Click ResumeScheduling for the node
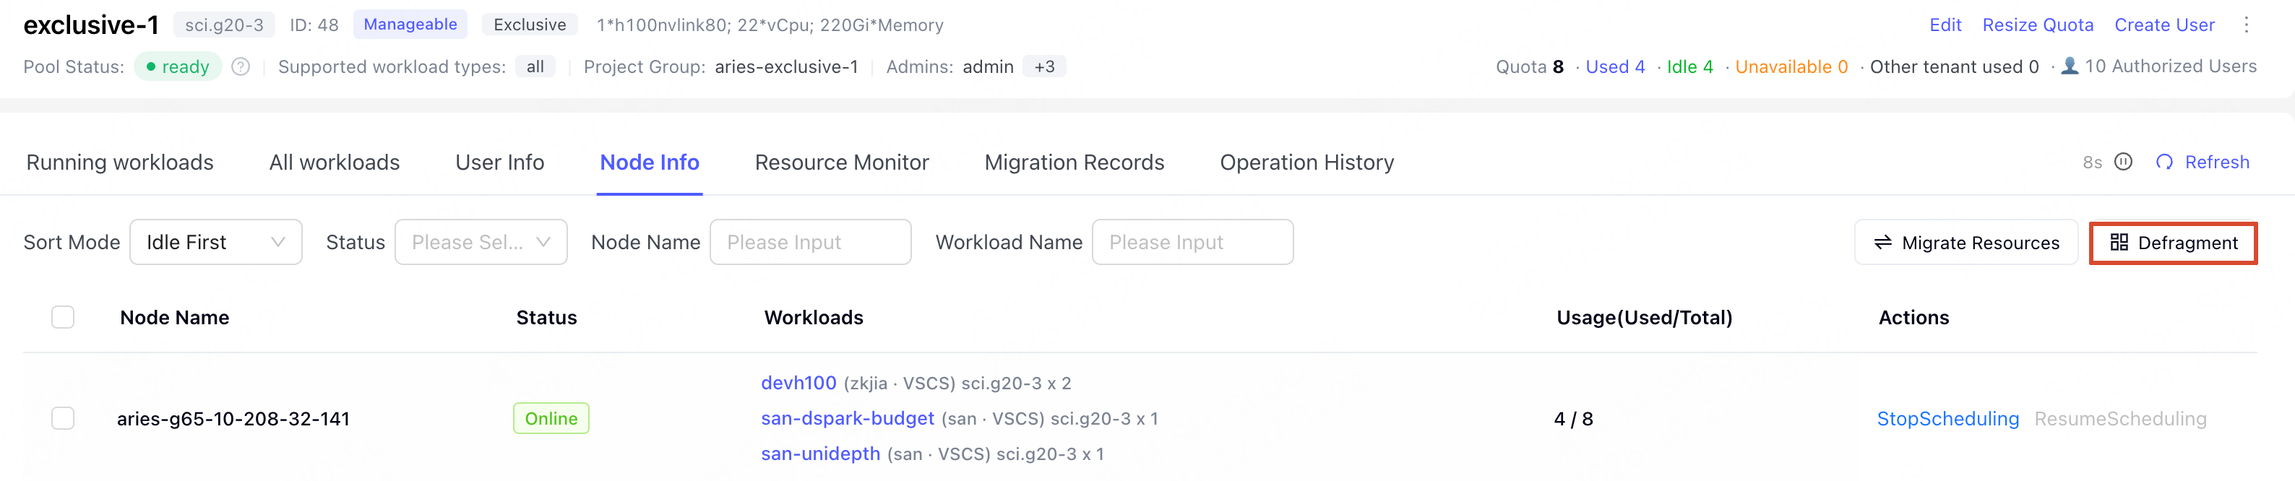Screen dimensions: 2295x481 tap(2120, 419)
